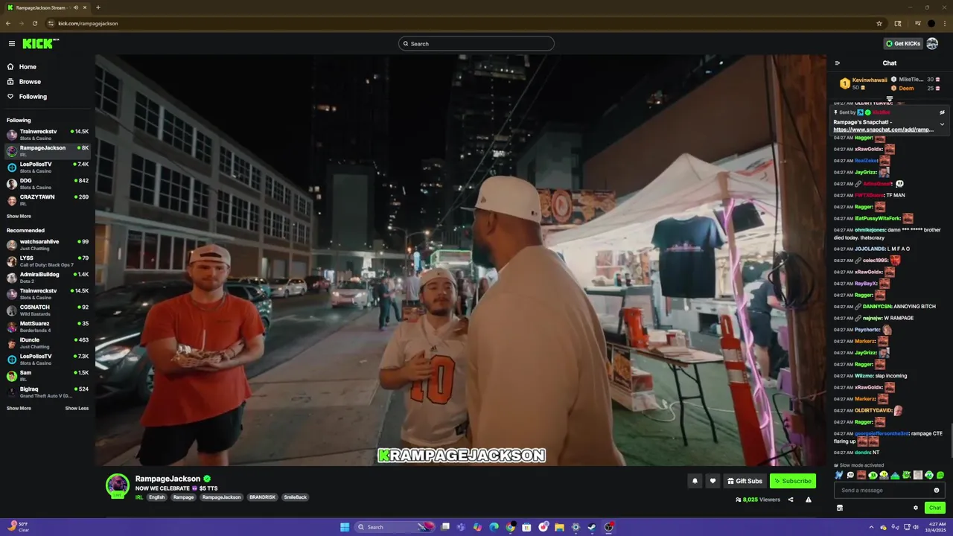953x536 pixels.
Task: Click the green Subscribe button
Action: [x=793, y=481]
